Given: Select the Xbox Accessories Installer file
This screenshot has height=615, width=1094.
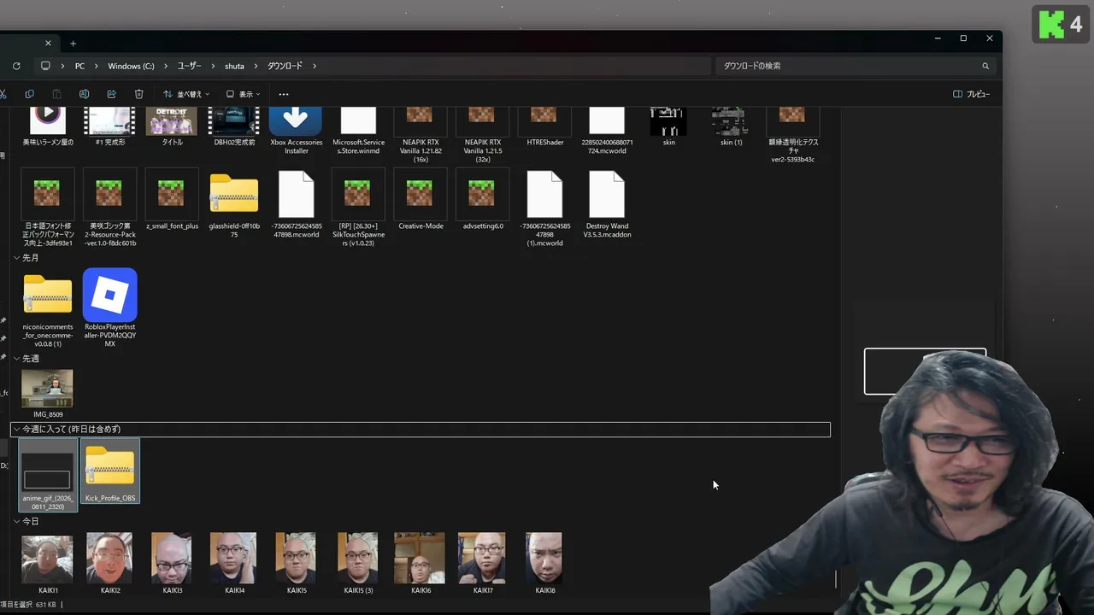Looking at the screenshot, I should 296,132.
